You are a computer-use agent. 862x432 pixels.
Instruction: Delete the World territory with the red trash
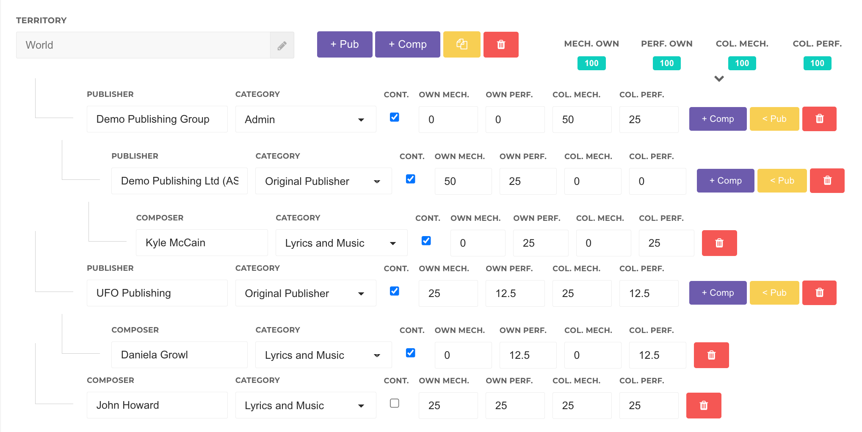501,44
